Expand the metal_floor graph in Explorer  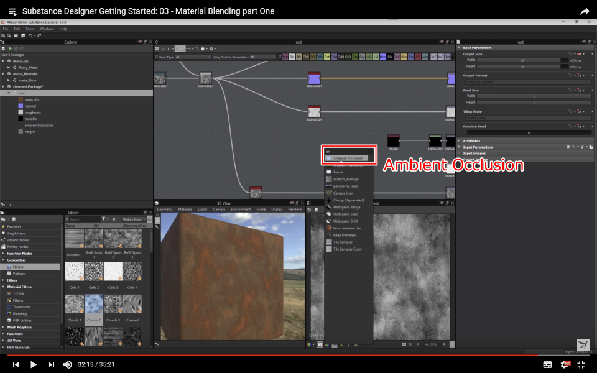pos(9,80)
